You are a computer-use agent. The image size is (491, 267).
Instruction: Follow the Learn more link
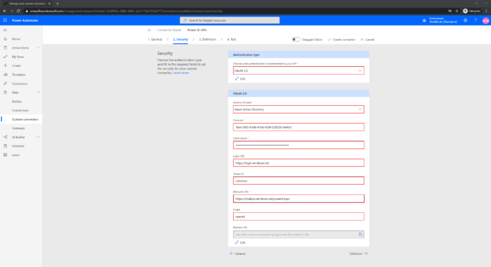[182, 73]
